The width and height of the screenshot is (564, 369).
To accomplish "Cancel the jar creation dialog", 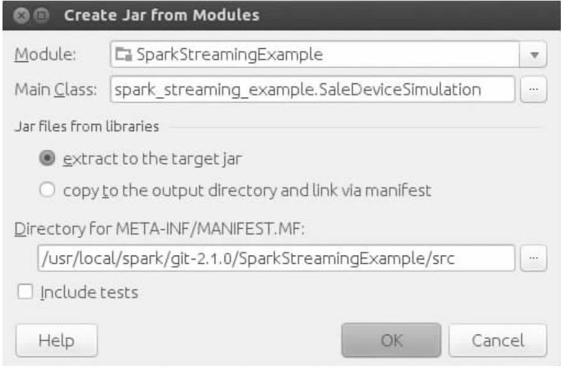I will [498, 341].
